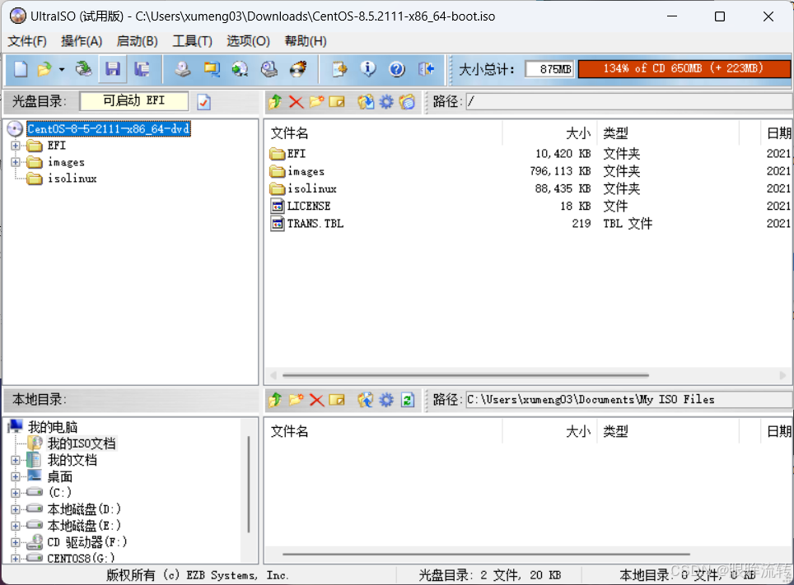Select CentOS-8-5-2111-x86_64-dvd root node
This screenshot has height=585, width=794.
coord(109,129)
